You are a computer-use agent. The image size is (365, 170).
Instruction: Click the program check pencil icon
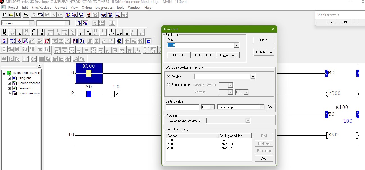(89, 15)
